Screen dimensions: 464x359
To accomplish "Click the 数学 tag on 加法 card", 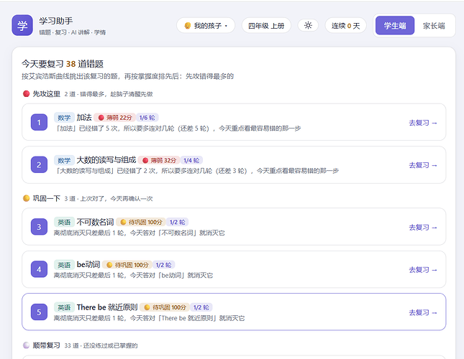I will click(64, 118).
